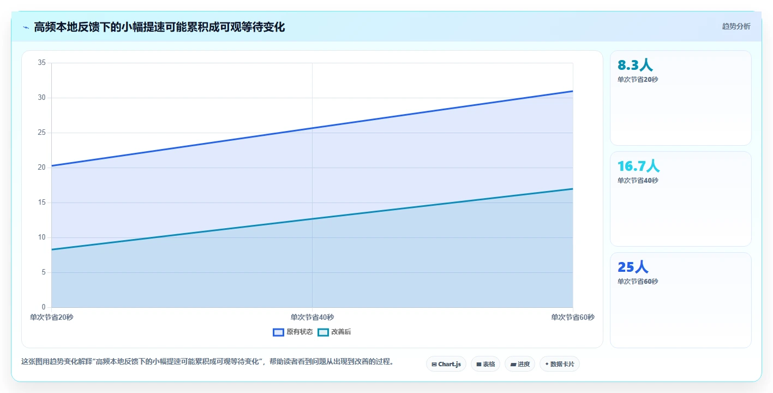The image size is (773, 393).
Task: Toggle the 改善后 legend item
Action: pos(334,332)
